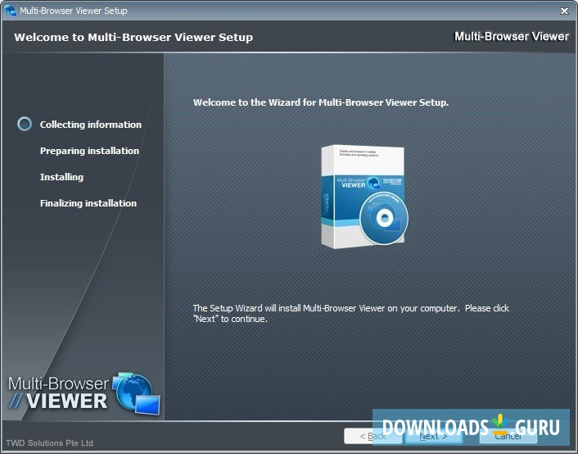Select the "Finalizing installation" step text
The width and height of the screenshot is (578, 454).
(88, 203)
